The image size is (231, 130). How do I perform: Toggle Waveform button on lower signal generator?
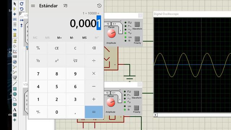(136, 93)
